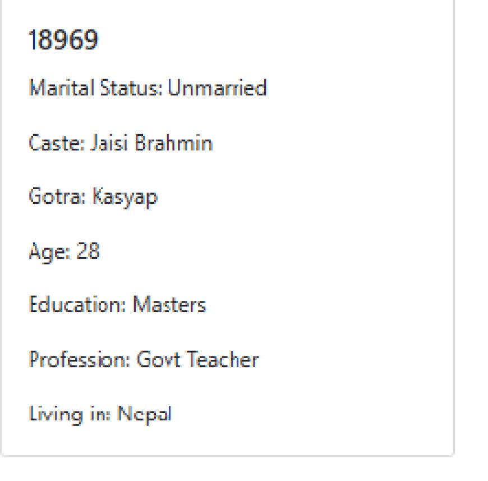The height and width of the screenshot is (481, 488).
Task: Select the Nepal location value
Action: click(x=144, y=414)
